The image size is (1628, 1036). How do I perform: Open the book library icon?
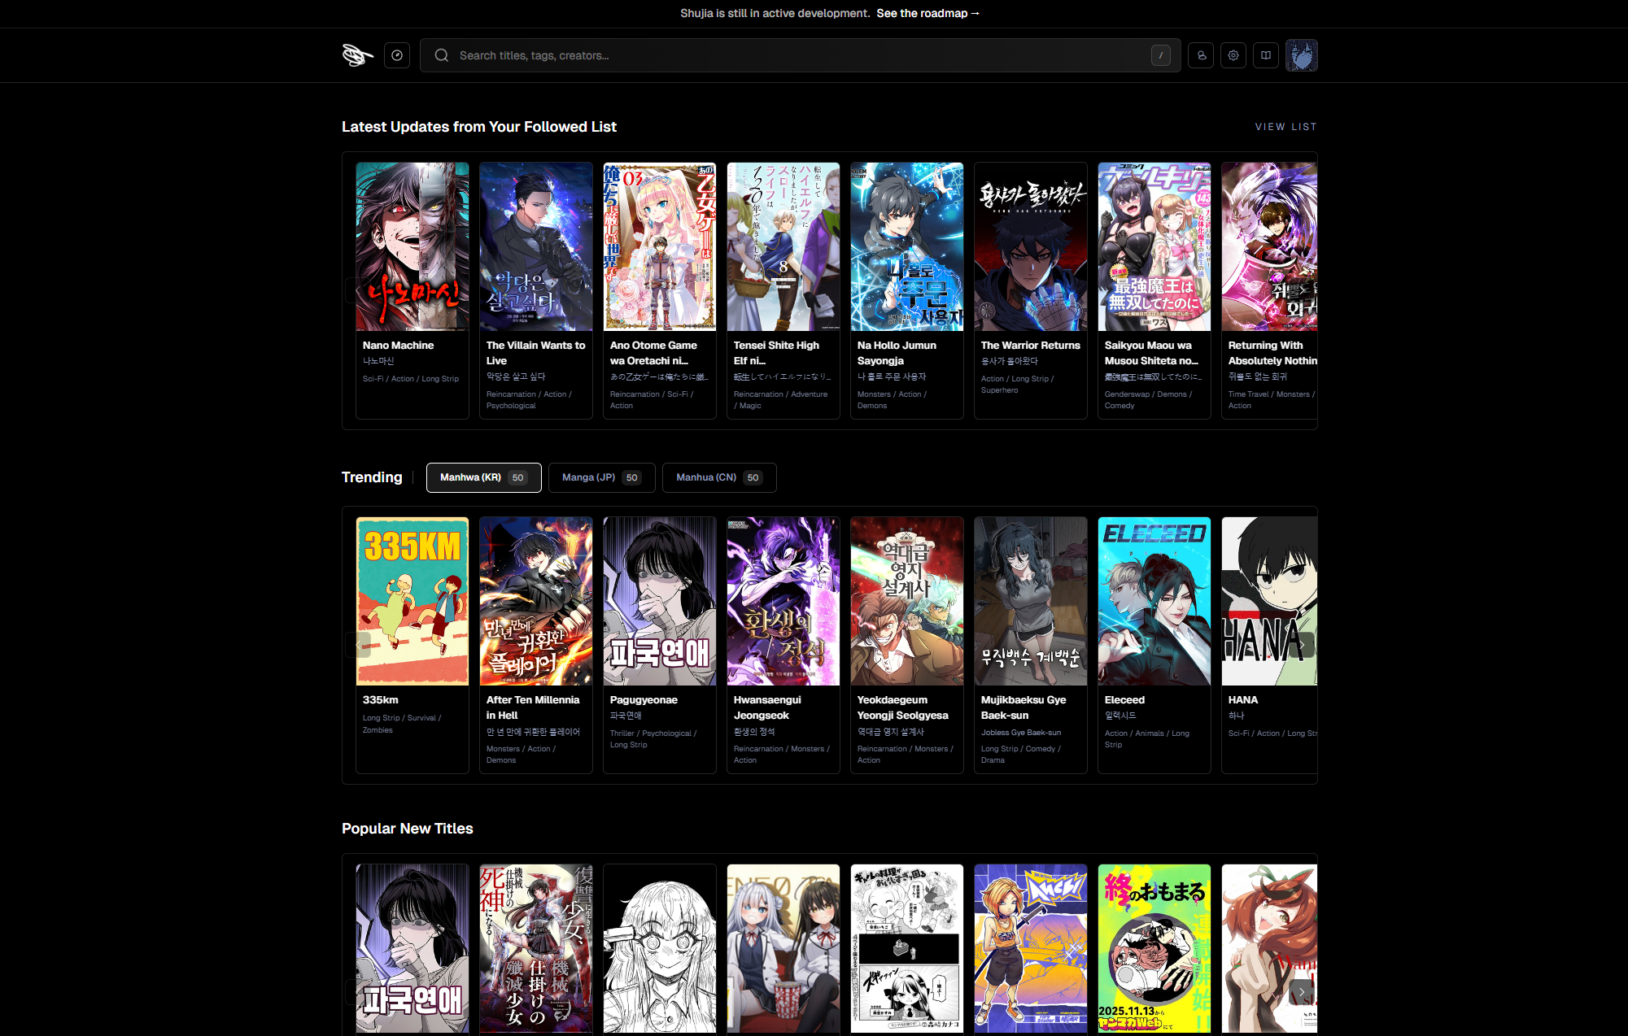coord(1266,55)
